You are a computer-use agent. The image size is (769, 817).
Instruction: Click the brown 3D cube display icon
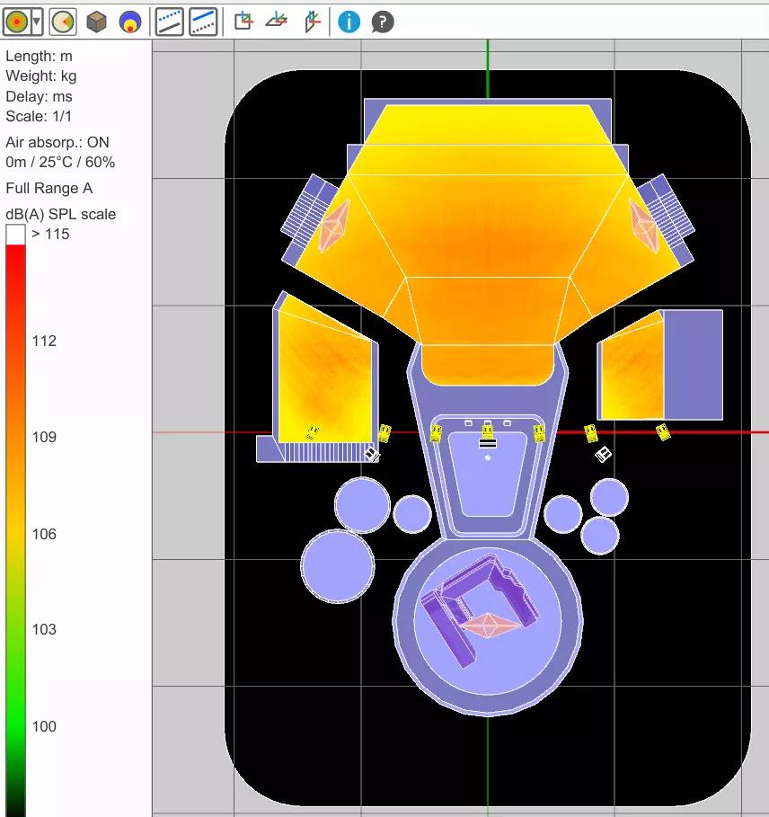coord(96,22)
